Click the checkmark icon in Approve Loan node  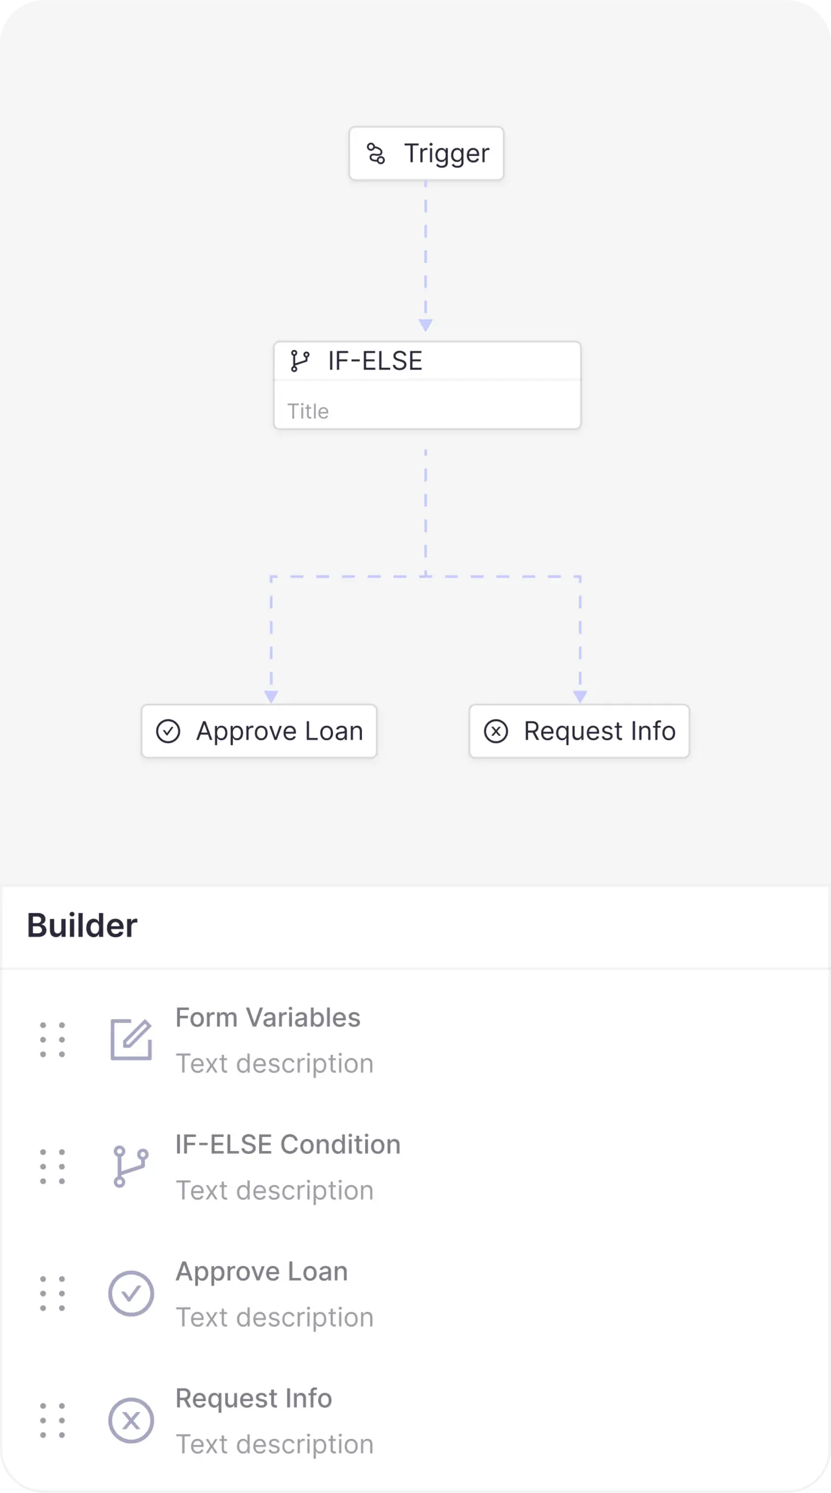(168, 731)
